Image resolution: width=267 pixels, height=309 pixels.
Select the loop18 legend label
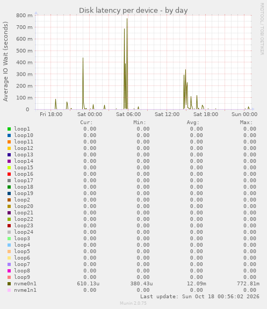coord(24,187)
